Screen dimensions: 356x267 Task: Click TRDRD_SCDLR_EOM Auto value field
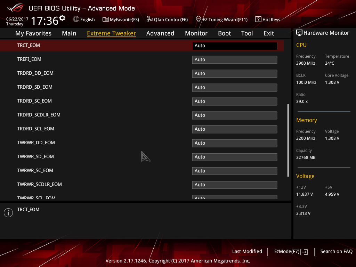235,115
